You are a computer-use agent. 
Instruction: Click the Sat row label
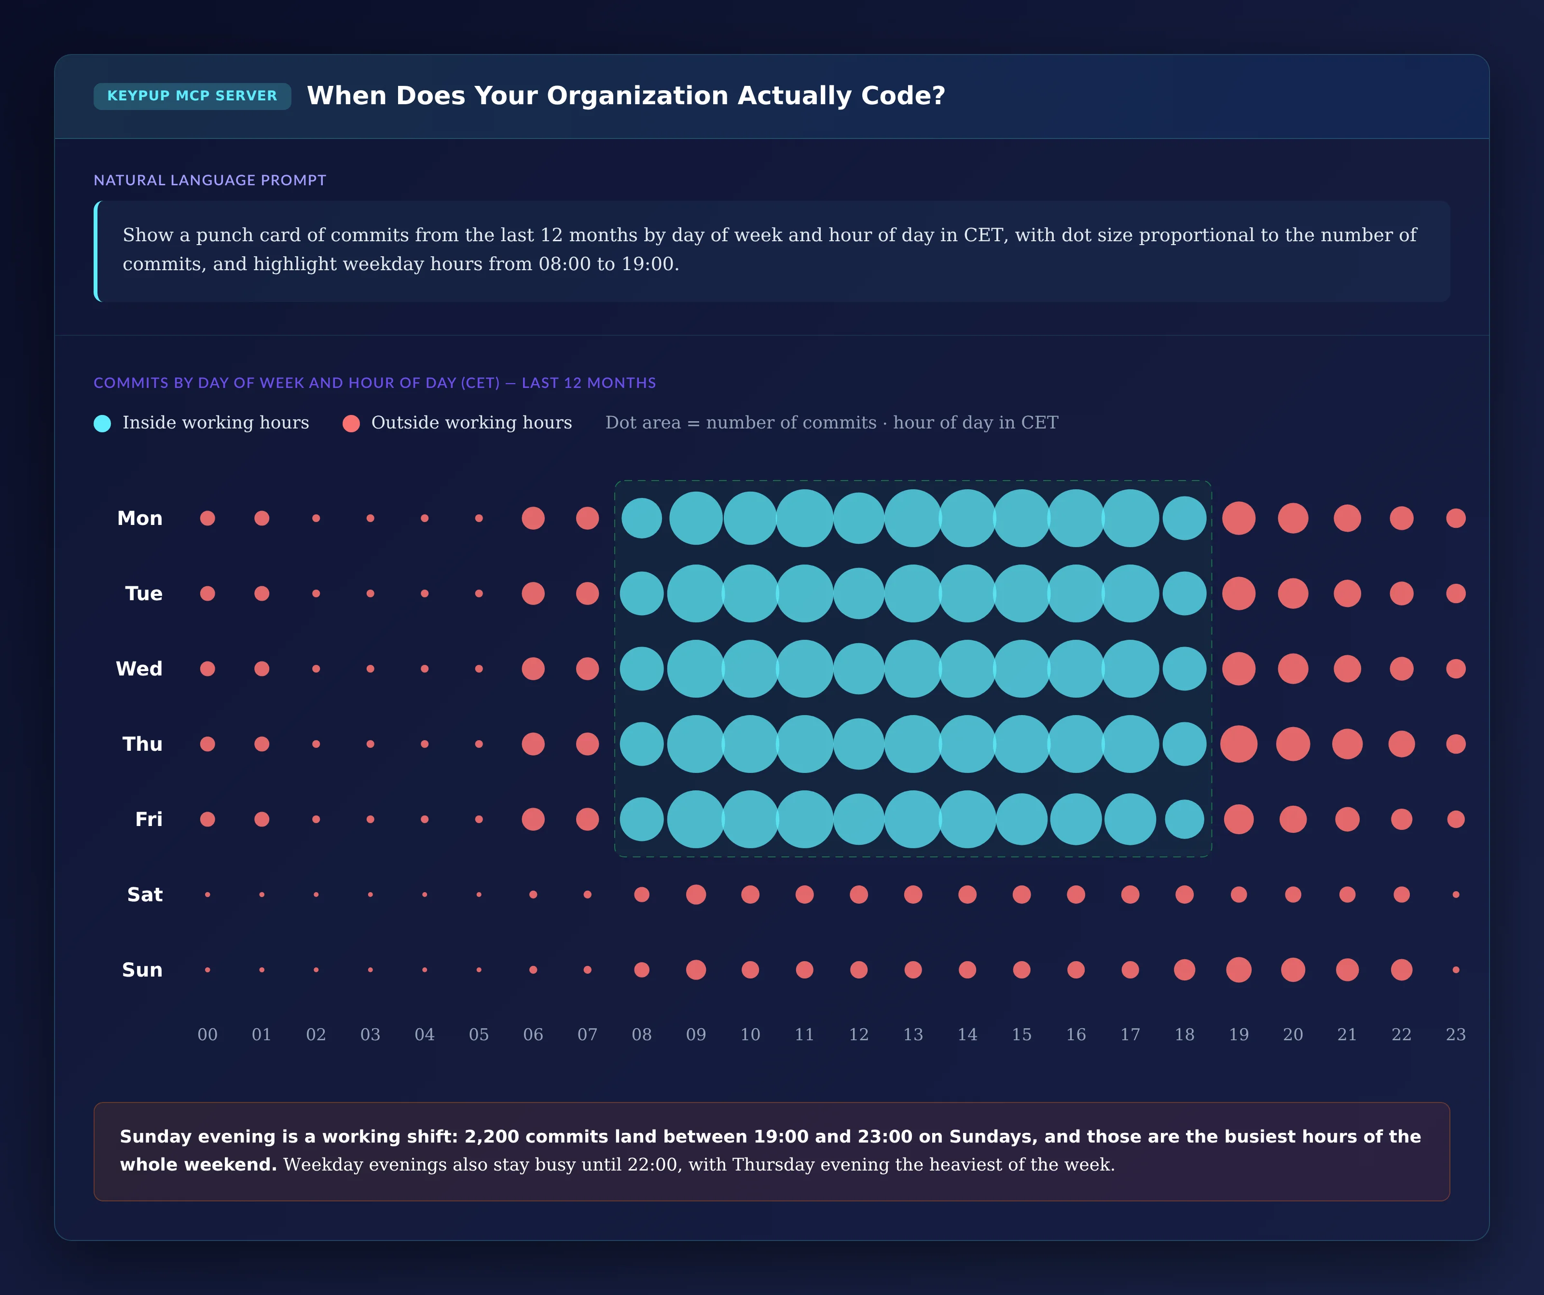[x=145, y=894]
